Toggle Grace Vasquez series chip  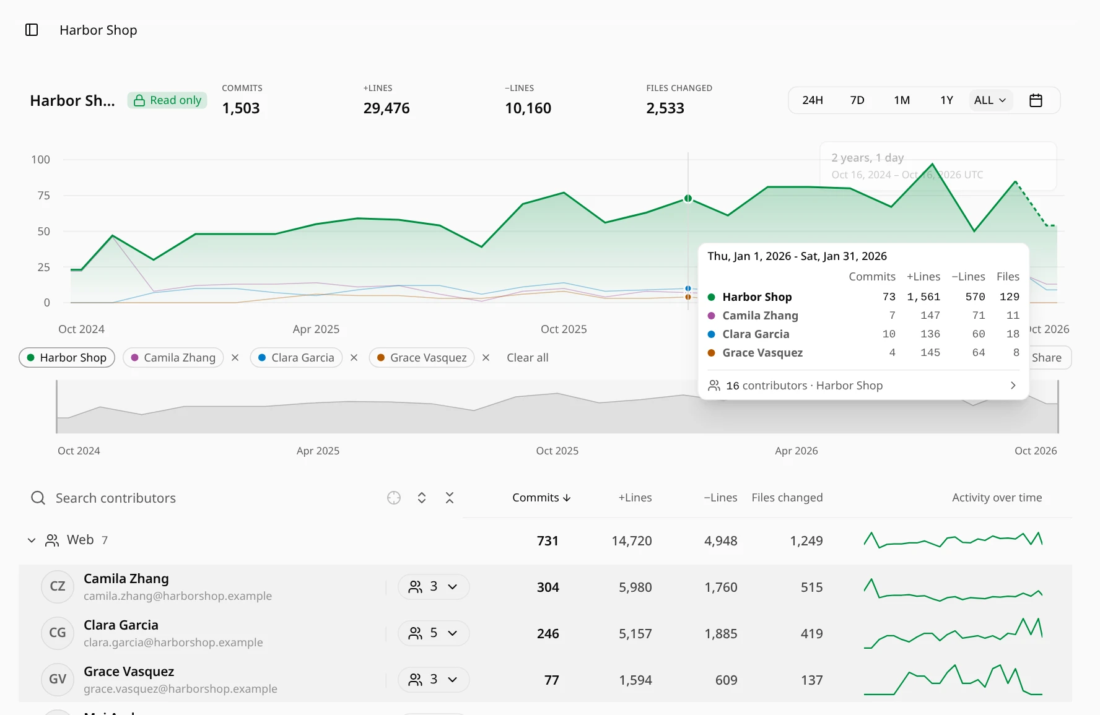422,358
